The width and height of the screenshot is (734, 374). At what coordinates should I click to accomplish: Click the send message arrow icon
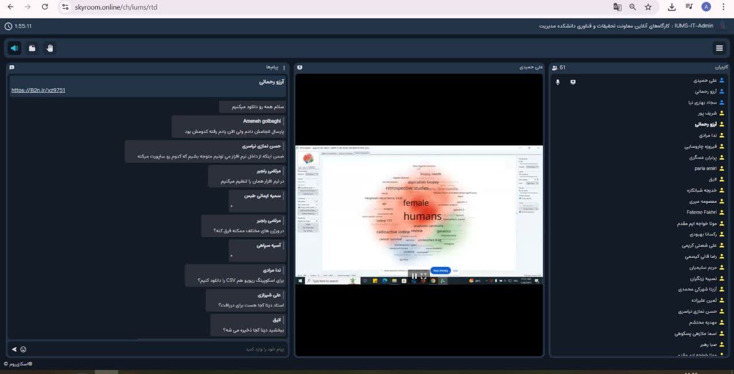pyautogui.click(x=14, y=349)
